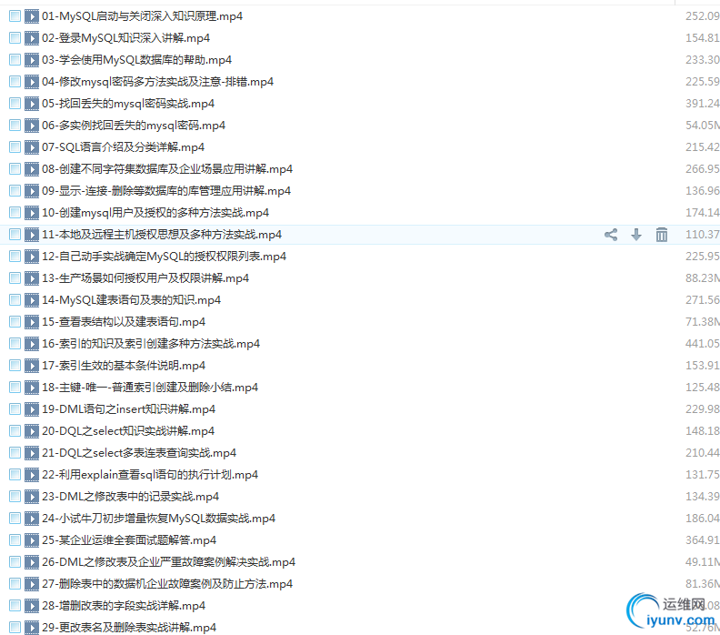Check the box for 24-小试牛刀初步增量恢复 file
The image size is (720, 635).
[x=15, y=519]
